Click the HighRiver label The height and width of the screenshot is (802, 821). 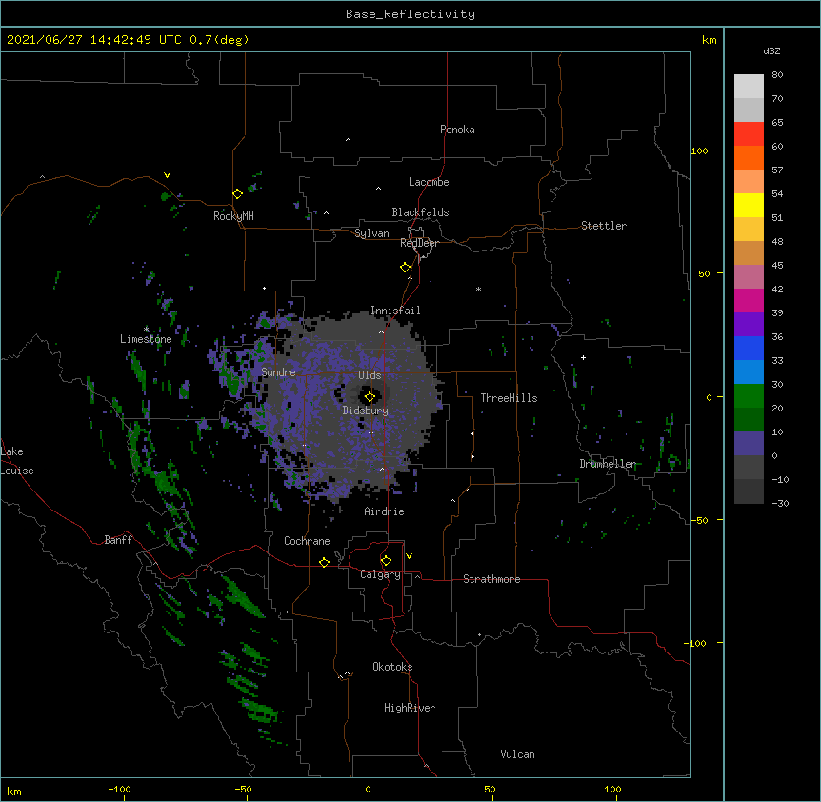tap(410, 708)
